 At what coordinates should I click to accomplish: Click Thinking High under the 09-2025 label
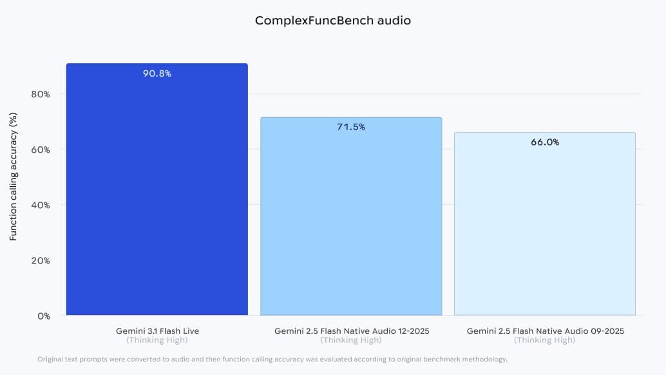coord(545,340)
